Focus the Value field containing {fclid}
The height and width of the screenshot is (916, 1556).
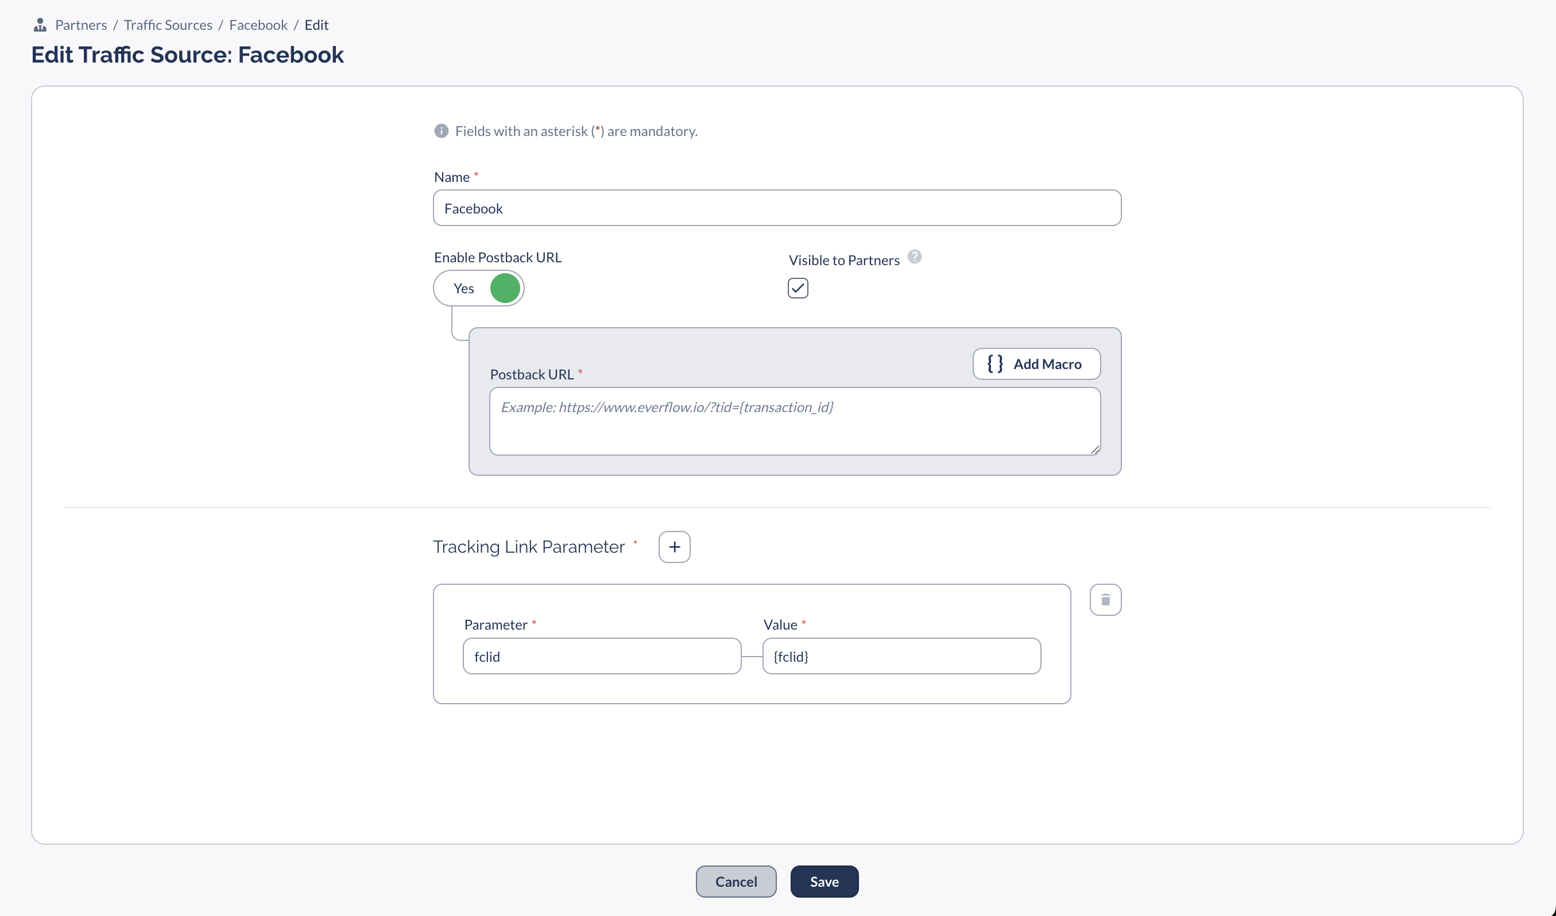pos(901,656)
